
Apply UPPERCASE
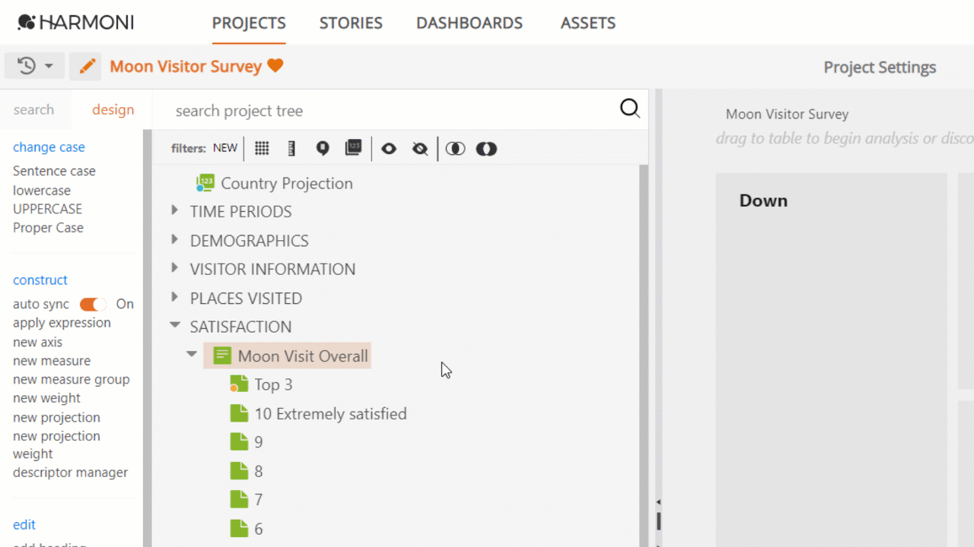pos(47,209)
